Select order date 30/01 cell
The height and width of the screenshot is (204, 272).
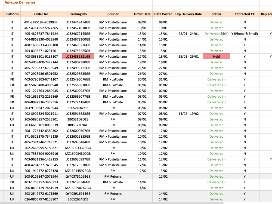pyautogui.click(x=142, y=79)
